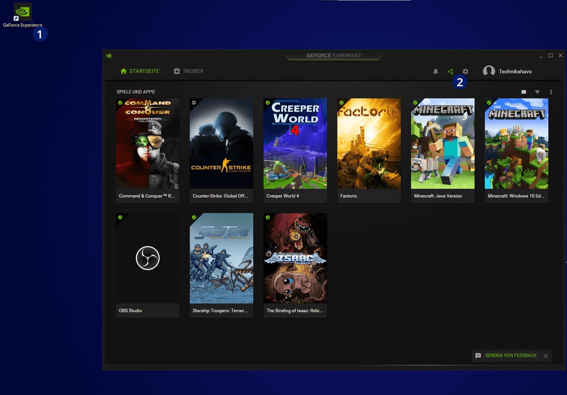This screenshot has width=567, height=395.
Task: Switch to the Treiber tab
Action: click(x=189, y=71)
